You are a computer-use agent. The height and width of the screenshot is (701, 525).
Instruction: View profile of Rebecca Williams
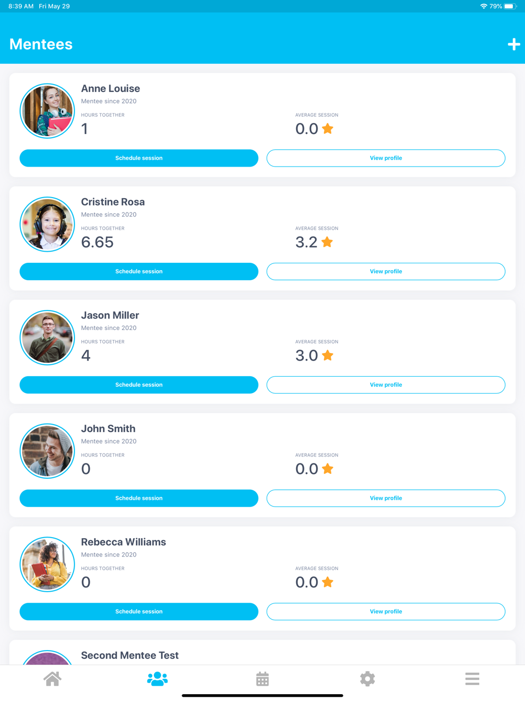tap(386, 612)
